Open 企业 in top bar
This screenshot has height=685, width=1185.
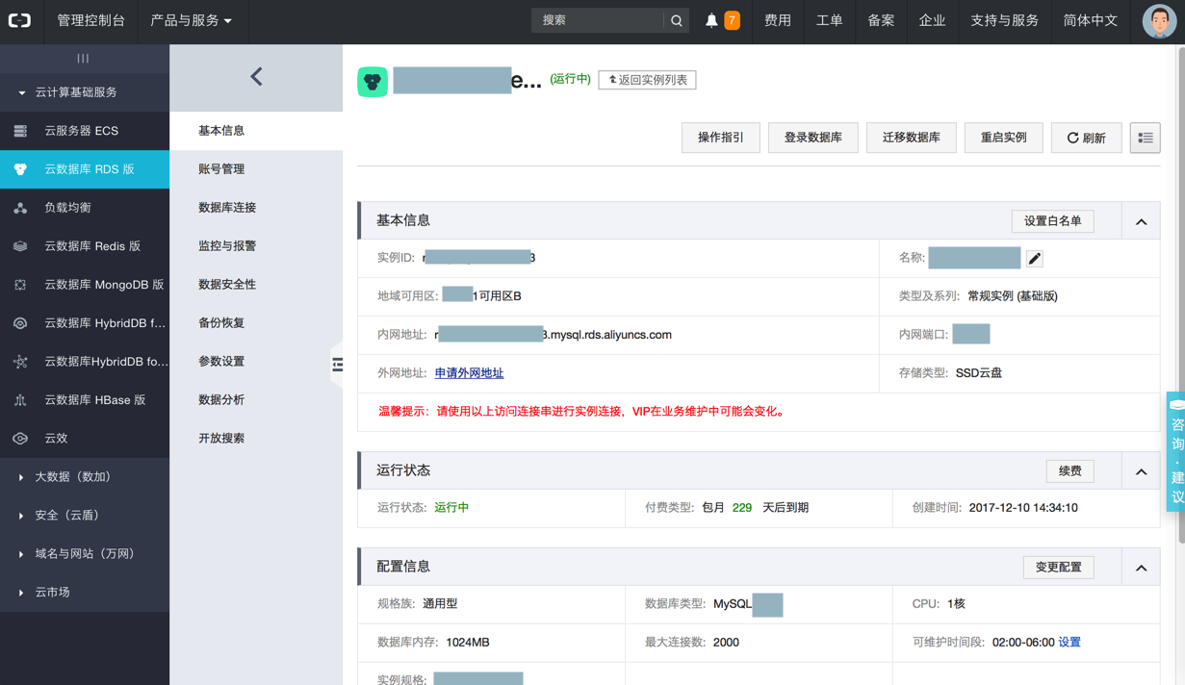tap(932, 20)
